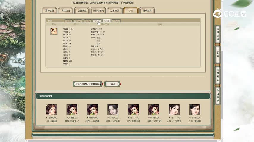Click server name under the ¥14888.00 price
This screenshot has width=254, height=142.
point(154,121)
